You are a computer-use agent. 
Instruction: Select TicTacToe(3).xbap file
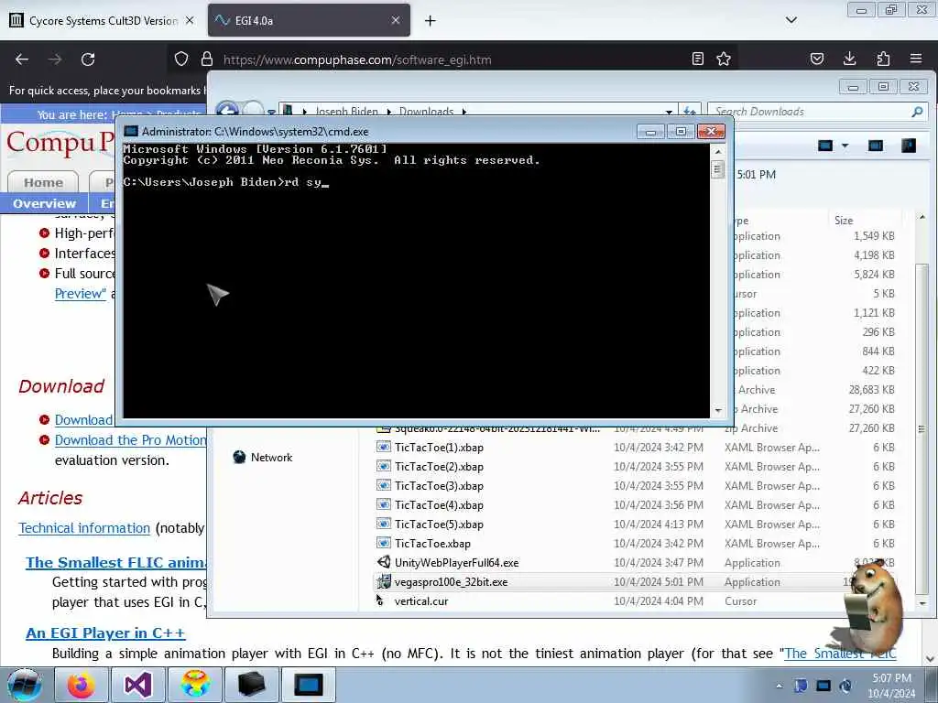click(x=439, y=485)
